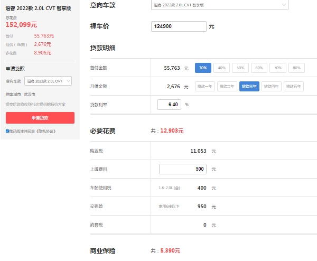Pick the 贷款五年 loan term
317x261 pixels.
point(294,86)
